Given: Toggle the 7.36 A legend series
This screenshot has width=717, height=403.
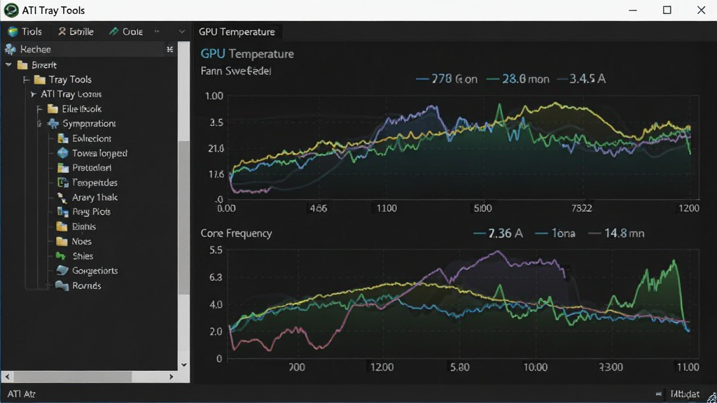Looking at the screenshot, I should [x=498, y=234].
